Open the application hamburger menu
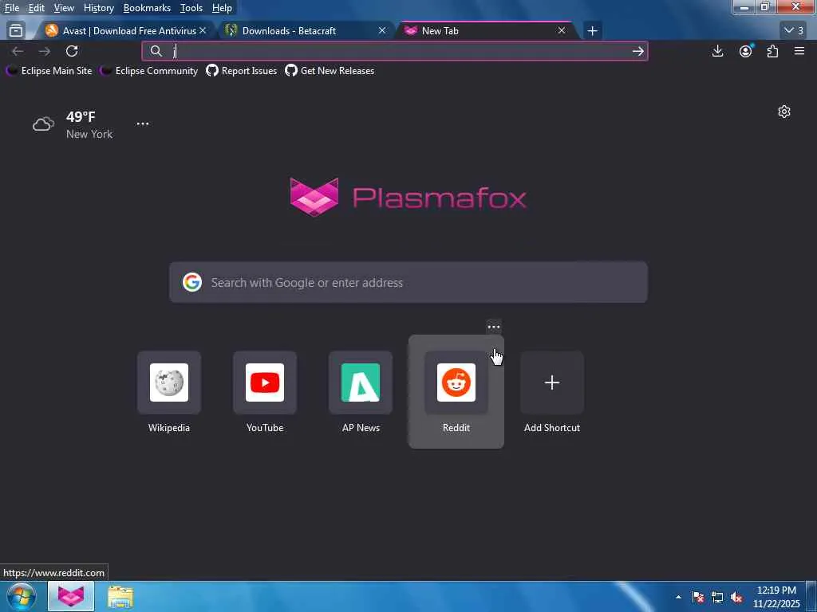The image size is (817, 612). pos(799,51)
